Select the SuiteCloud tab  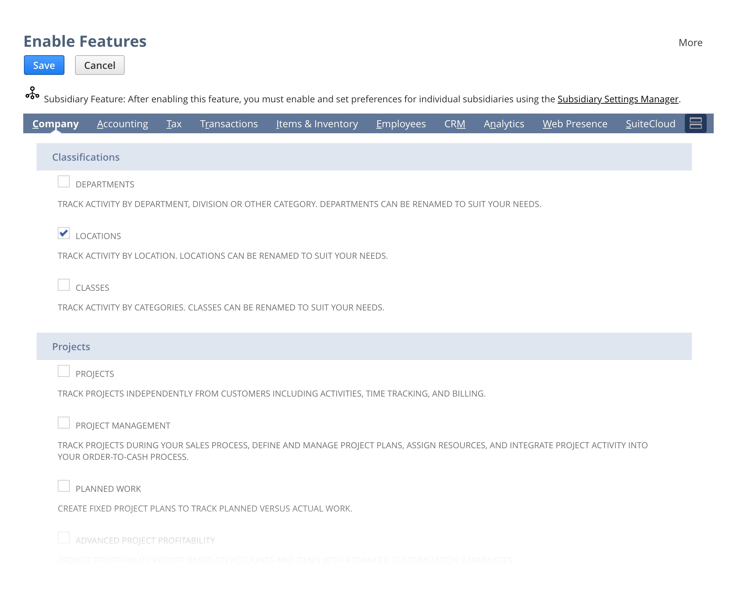[x=650, y=124]
